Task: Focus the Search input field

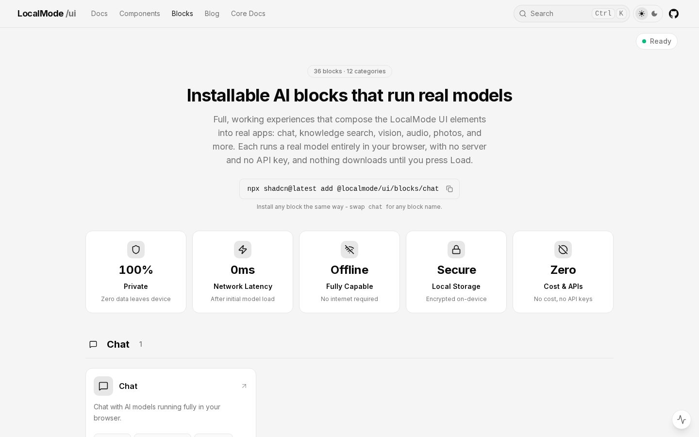Action: [x=572, y=14]
